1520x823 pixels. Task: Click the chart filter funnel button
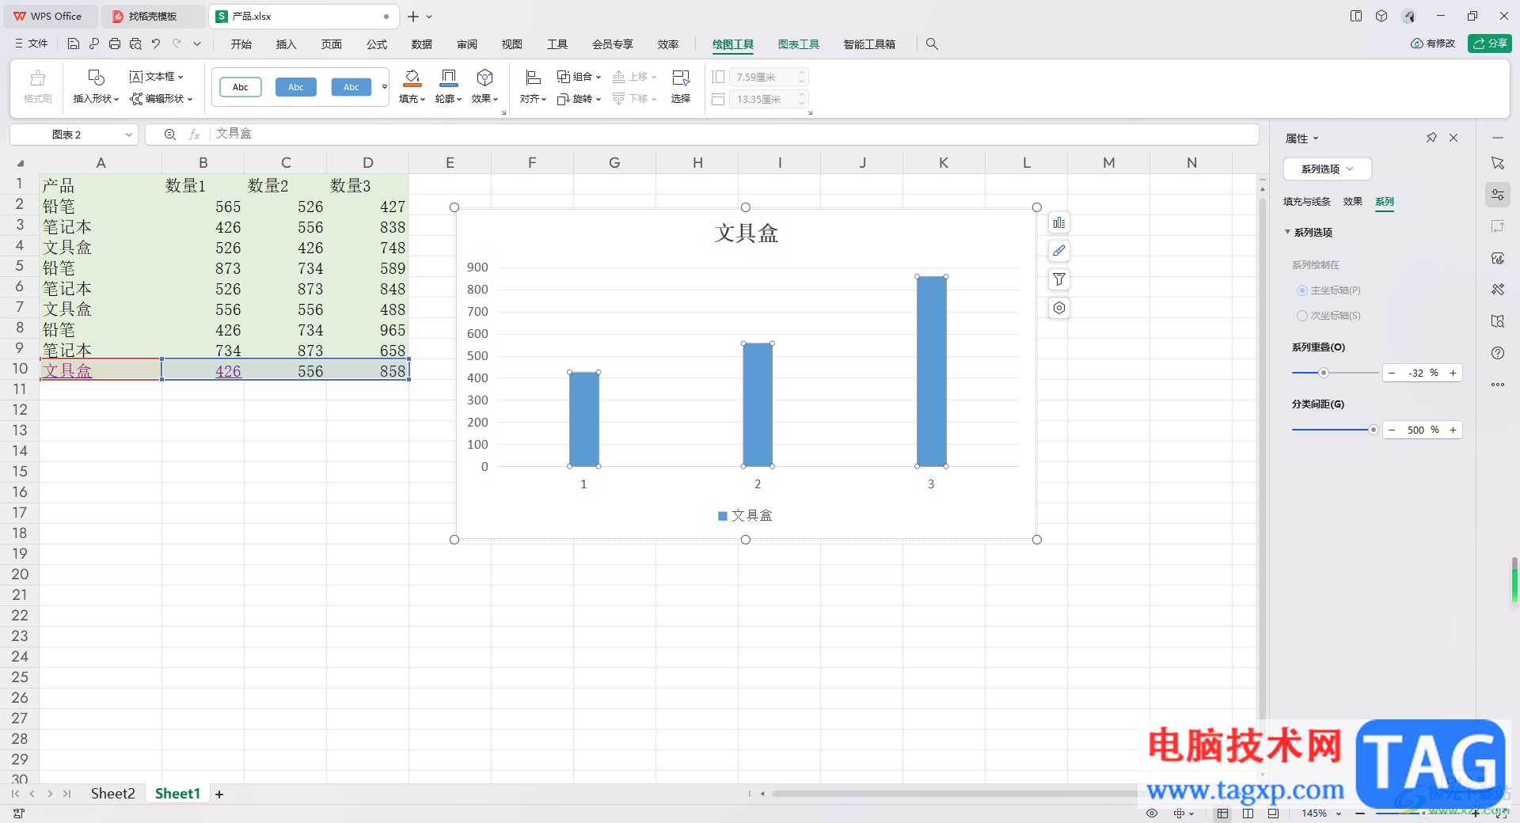(1059, 280)
